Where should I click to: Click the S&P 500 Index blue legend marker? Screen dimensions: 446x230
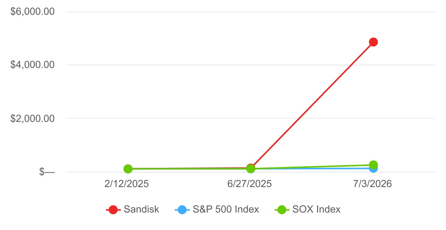point(182,210)
